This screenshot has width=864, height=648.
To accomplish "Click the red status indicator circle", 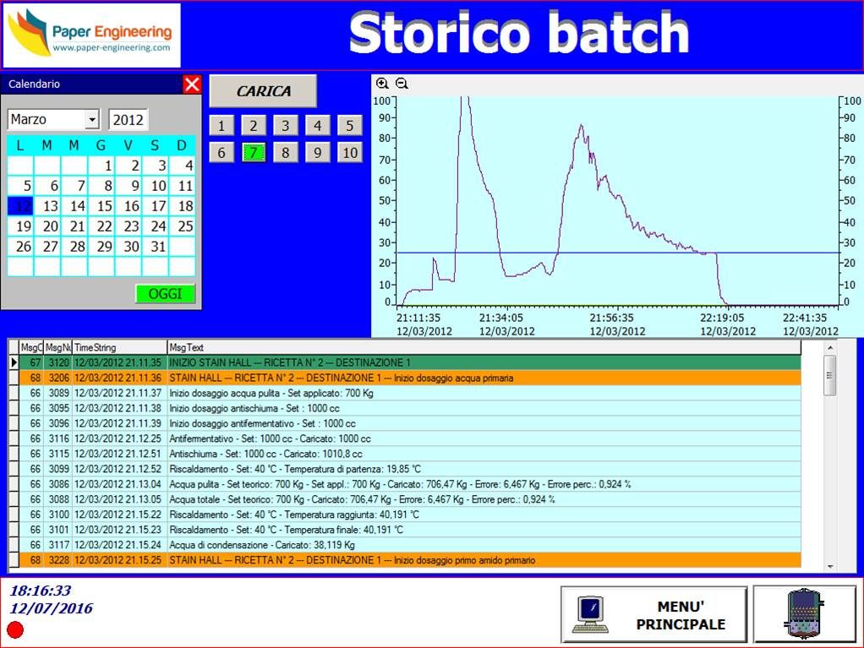I will [x=15, y=629].
